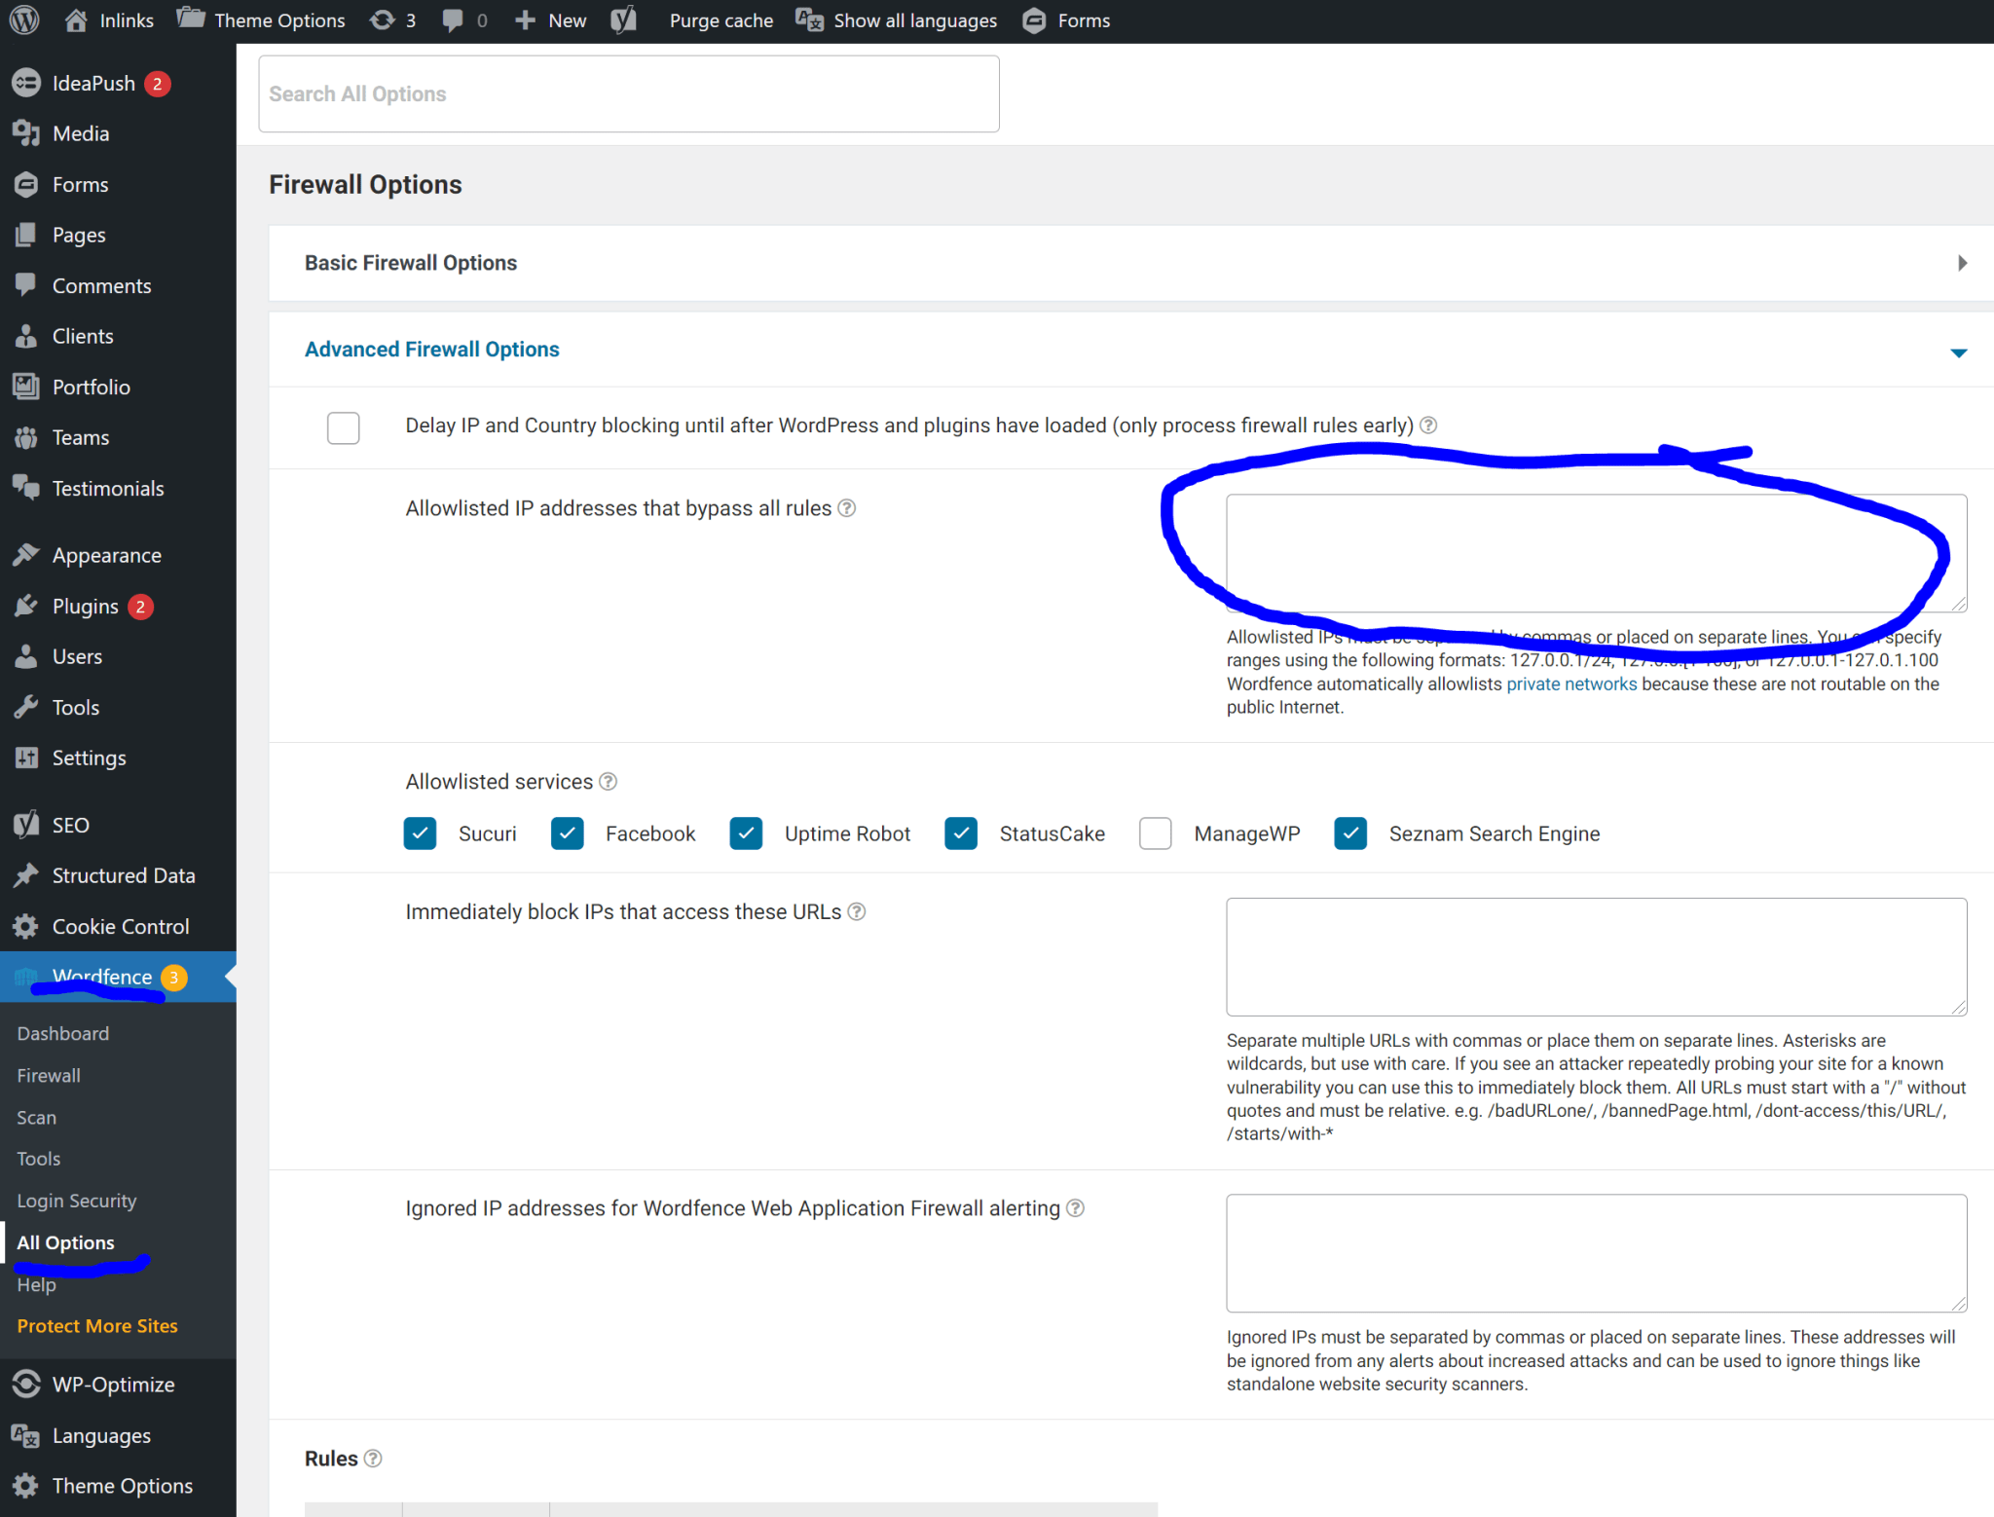Image resolution: width=1994 pixels, height=1517 pixels.
Task: Open the Settings sliders icon
Action: [26, 758]
